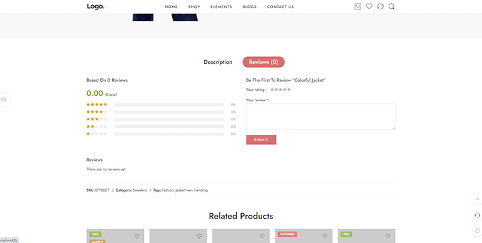Viewport: 482px width, 243px height.
Task: Open the side panel hamburger toggle
Action: [3, 100]
